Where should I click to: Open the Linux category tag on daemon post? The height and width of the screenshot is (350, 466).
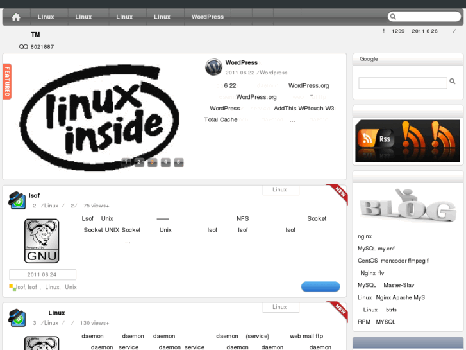pyautogui.click(x=281, y=308)
